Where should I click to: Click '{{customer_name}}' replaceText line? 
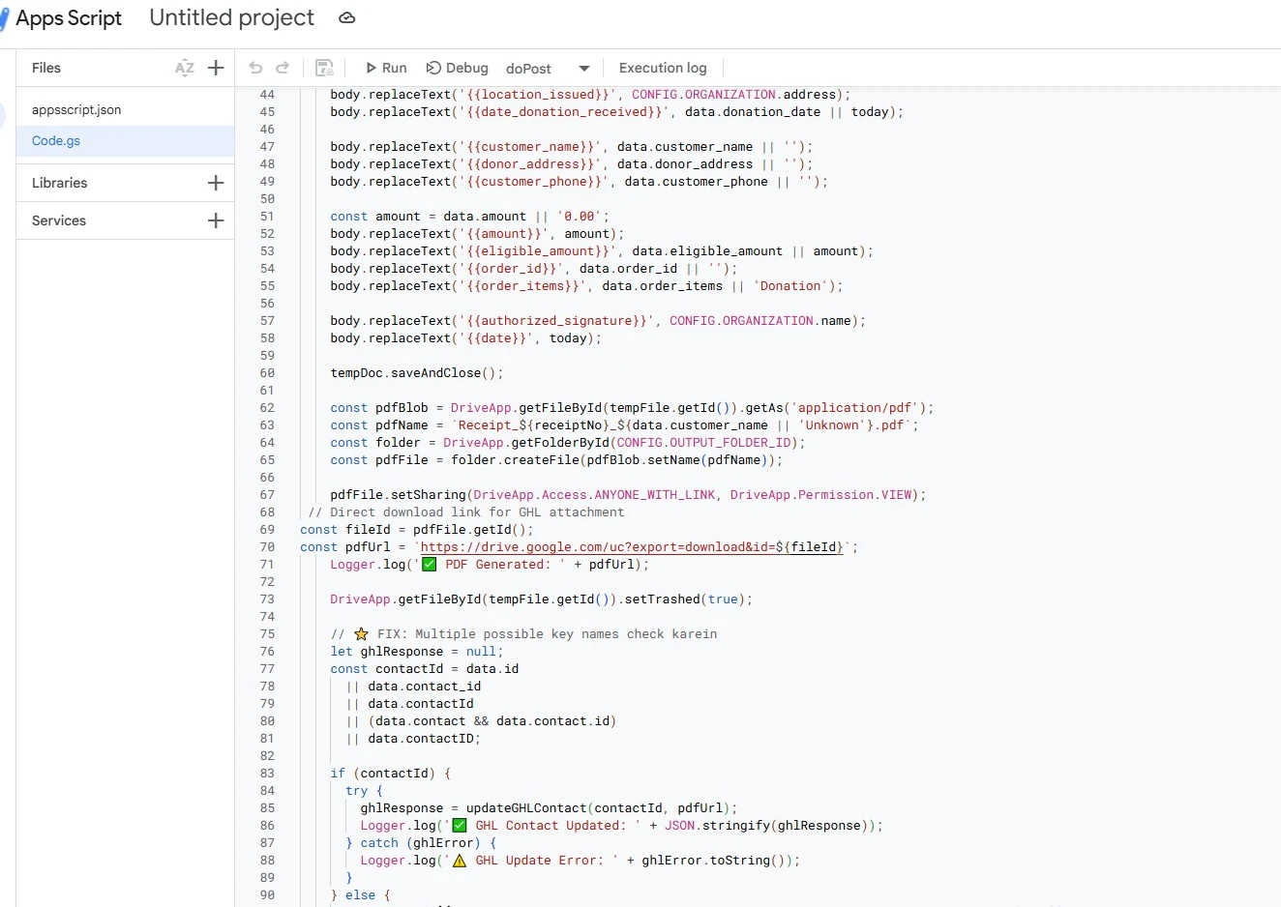pos(572,147)
